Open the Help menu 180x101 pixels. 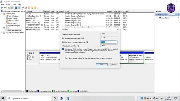pos(19,4)
